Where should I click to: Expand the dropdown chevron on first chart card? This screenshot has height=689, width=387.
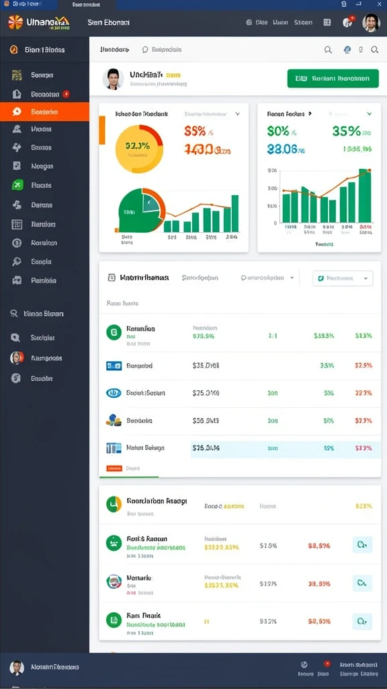[237, 114]
